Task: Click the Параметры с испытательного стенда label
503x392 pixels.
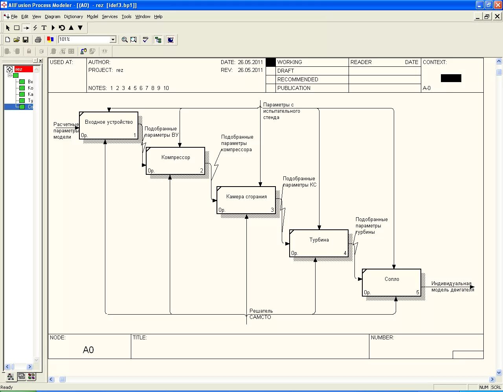Action: tap(281, 111)
